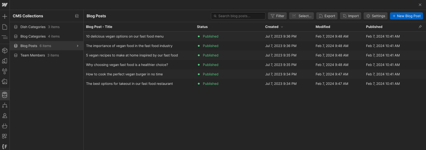Click the Published column header
Viewport: 426px width, 150px height.
(x=374, y=27)
